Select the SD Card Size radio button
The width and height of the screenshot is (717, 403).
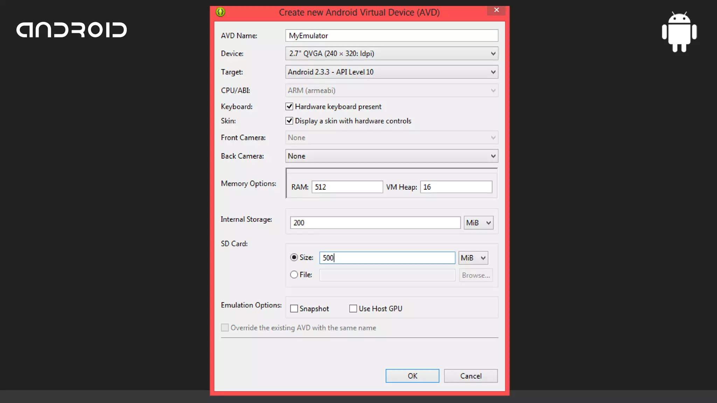pos(294,257)
